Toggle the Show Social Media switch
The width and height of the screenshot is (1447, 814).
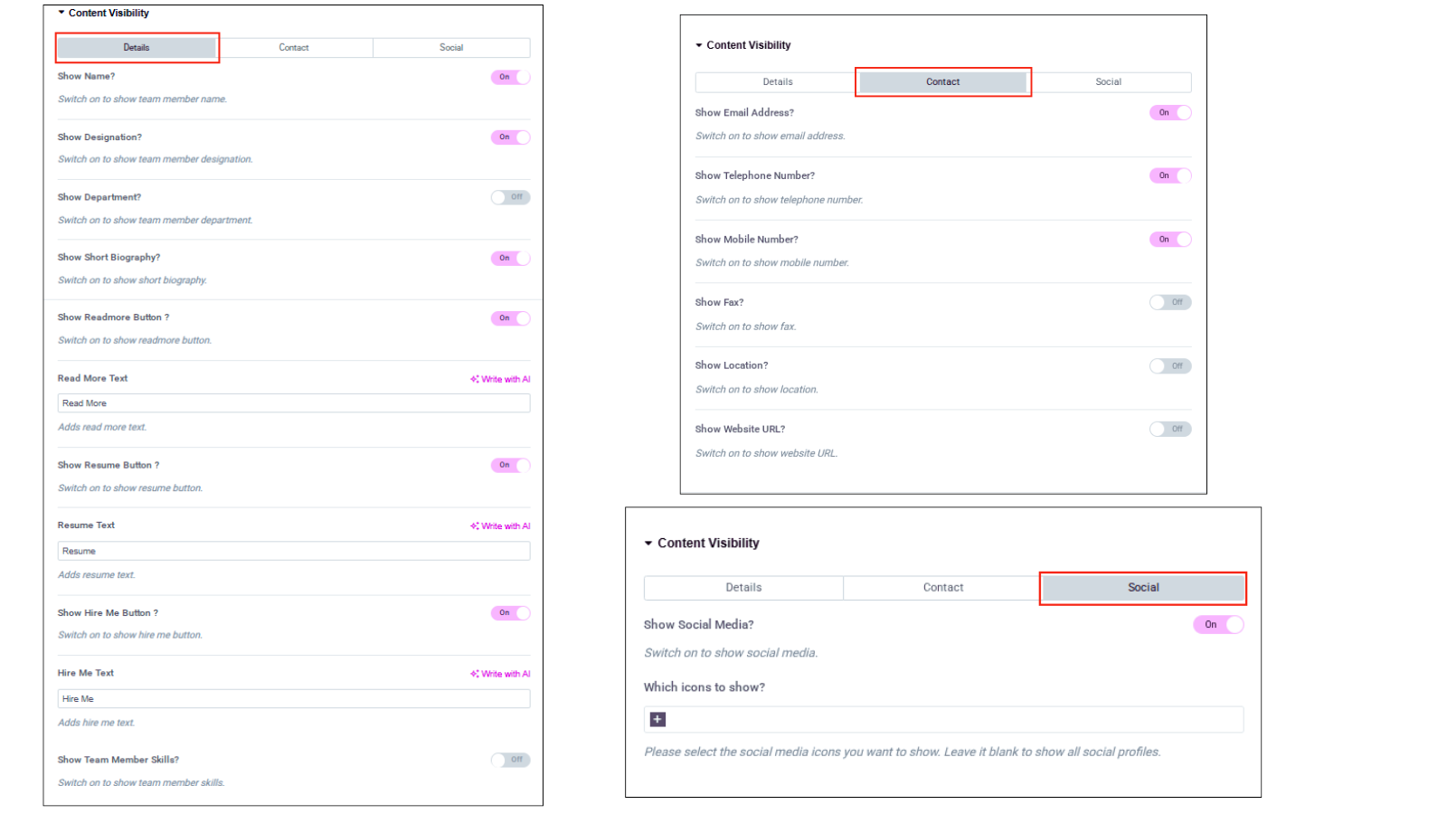1218,625
